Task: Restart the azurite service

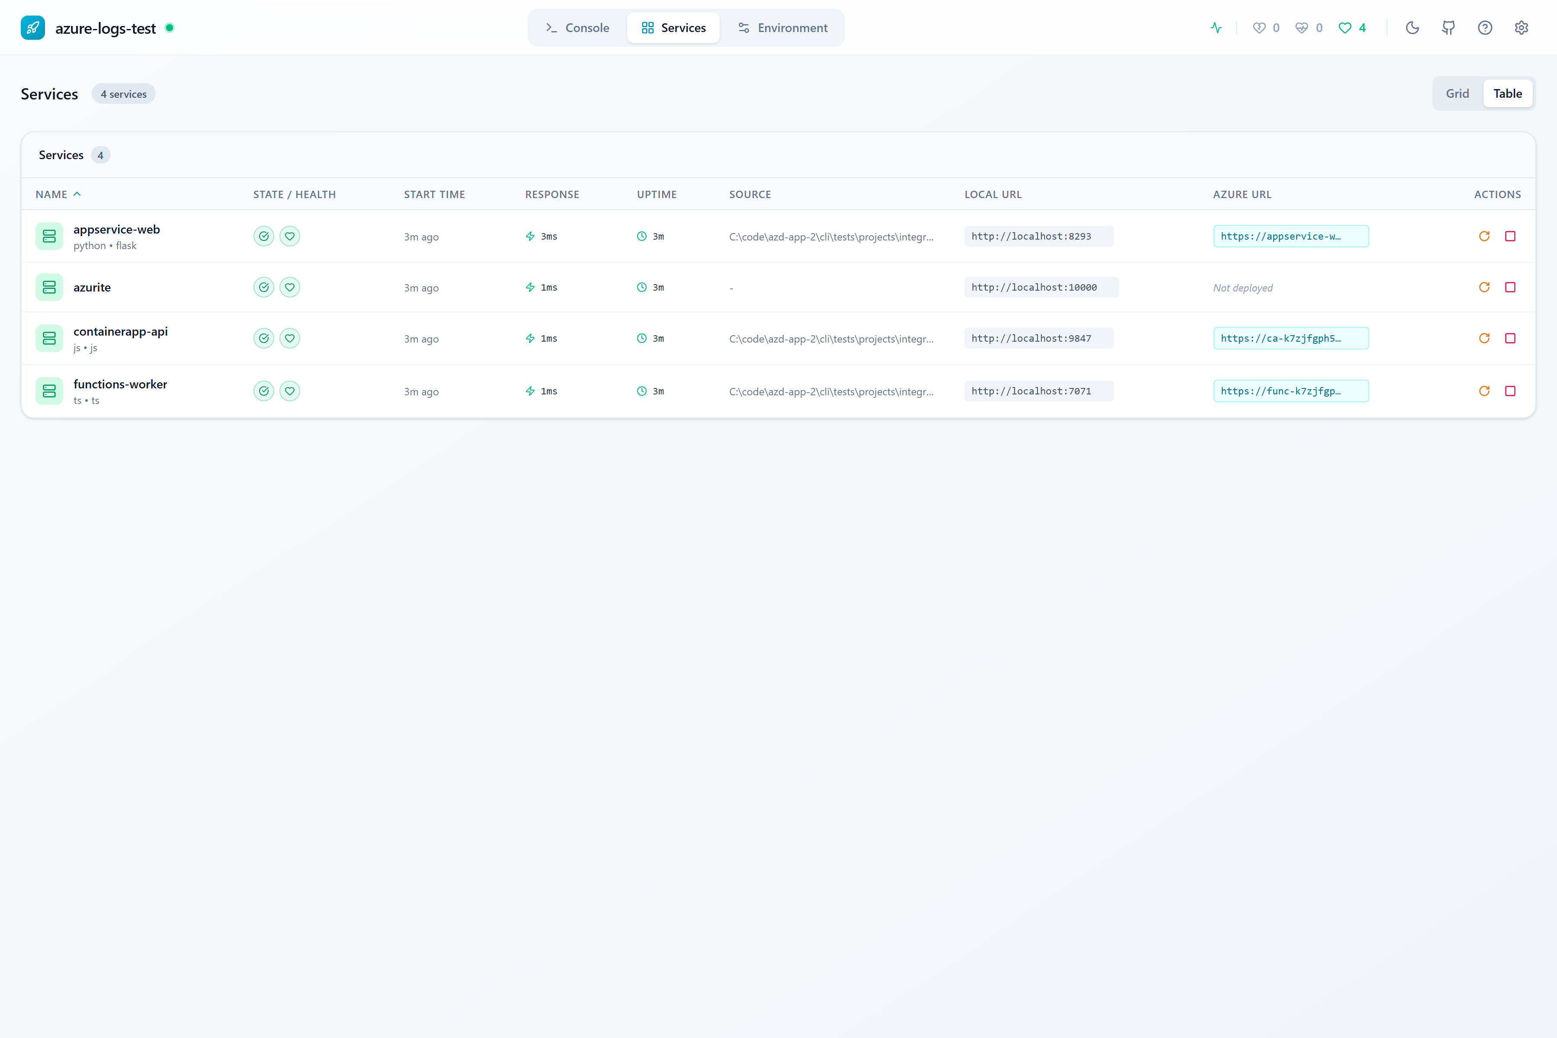Action: pos(1484,287)
